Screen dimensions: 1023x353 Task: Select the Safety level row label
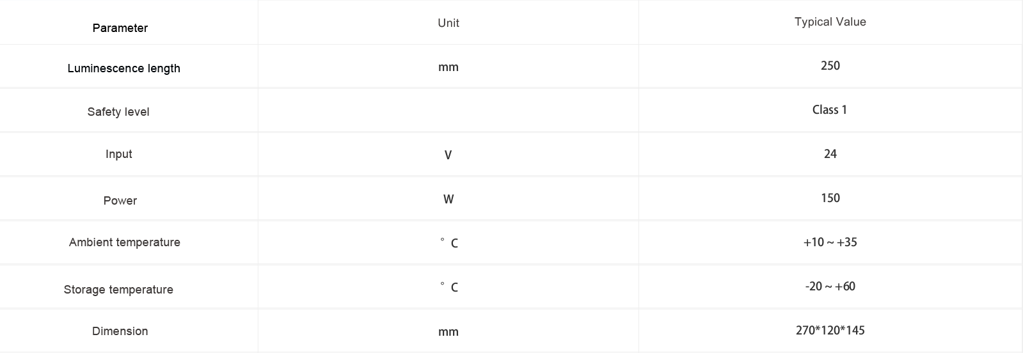pyautogui.click(x=118, y=112)
